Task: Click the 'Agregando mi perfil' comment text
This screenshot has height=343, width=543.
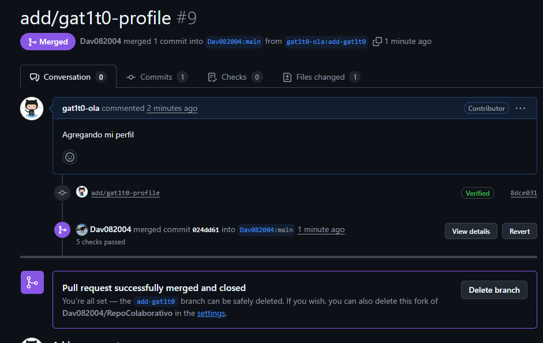Action: (98, 135)
